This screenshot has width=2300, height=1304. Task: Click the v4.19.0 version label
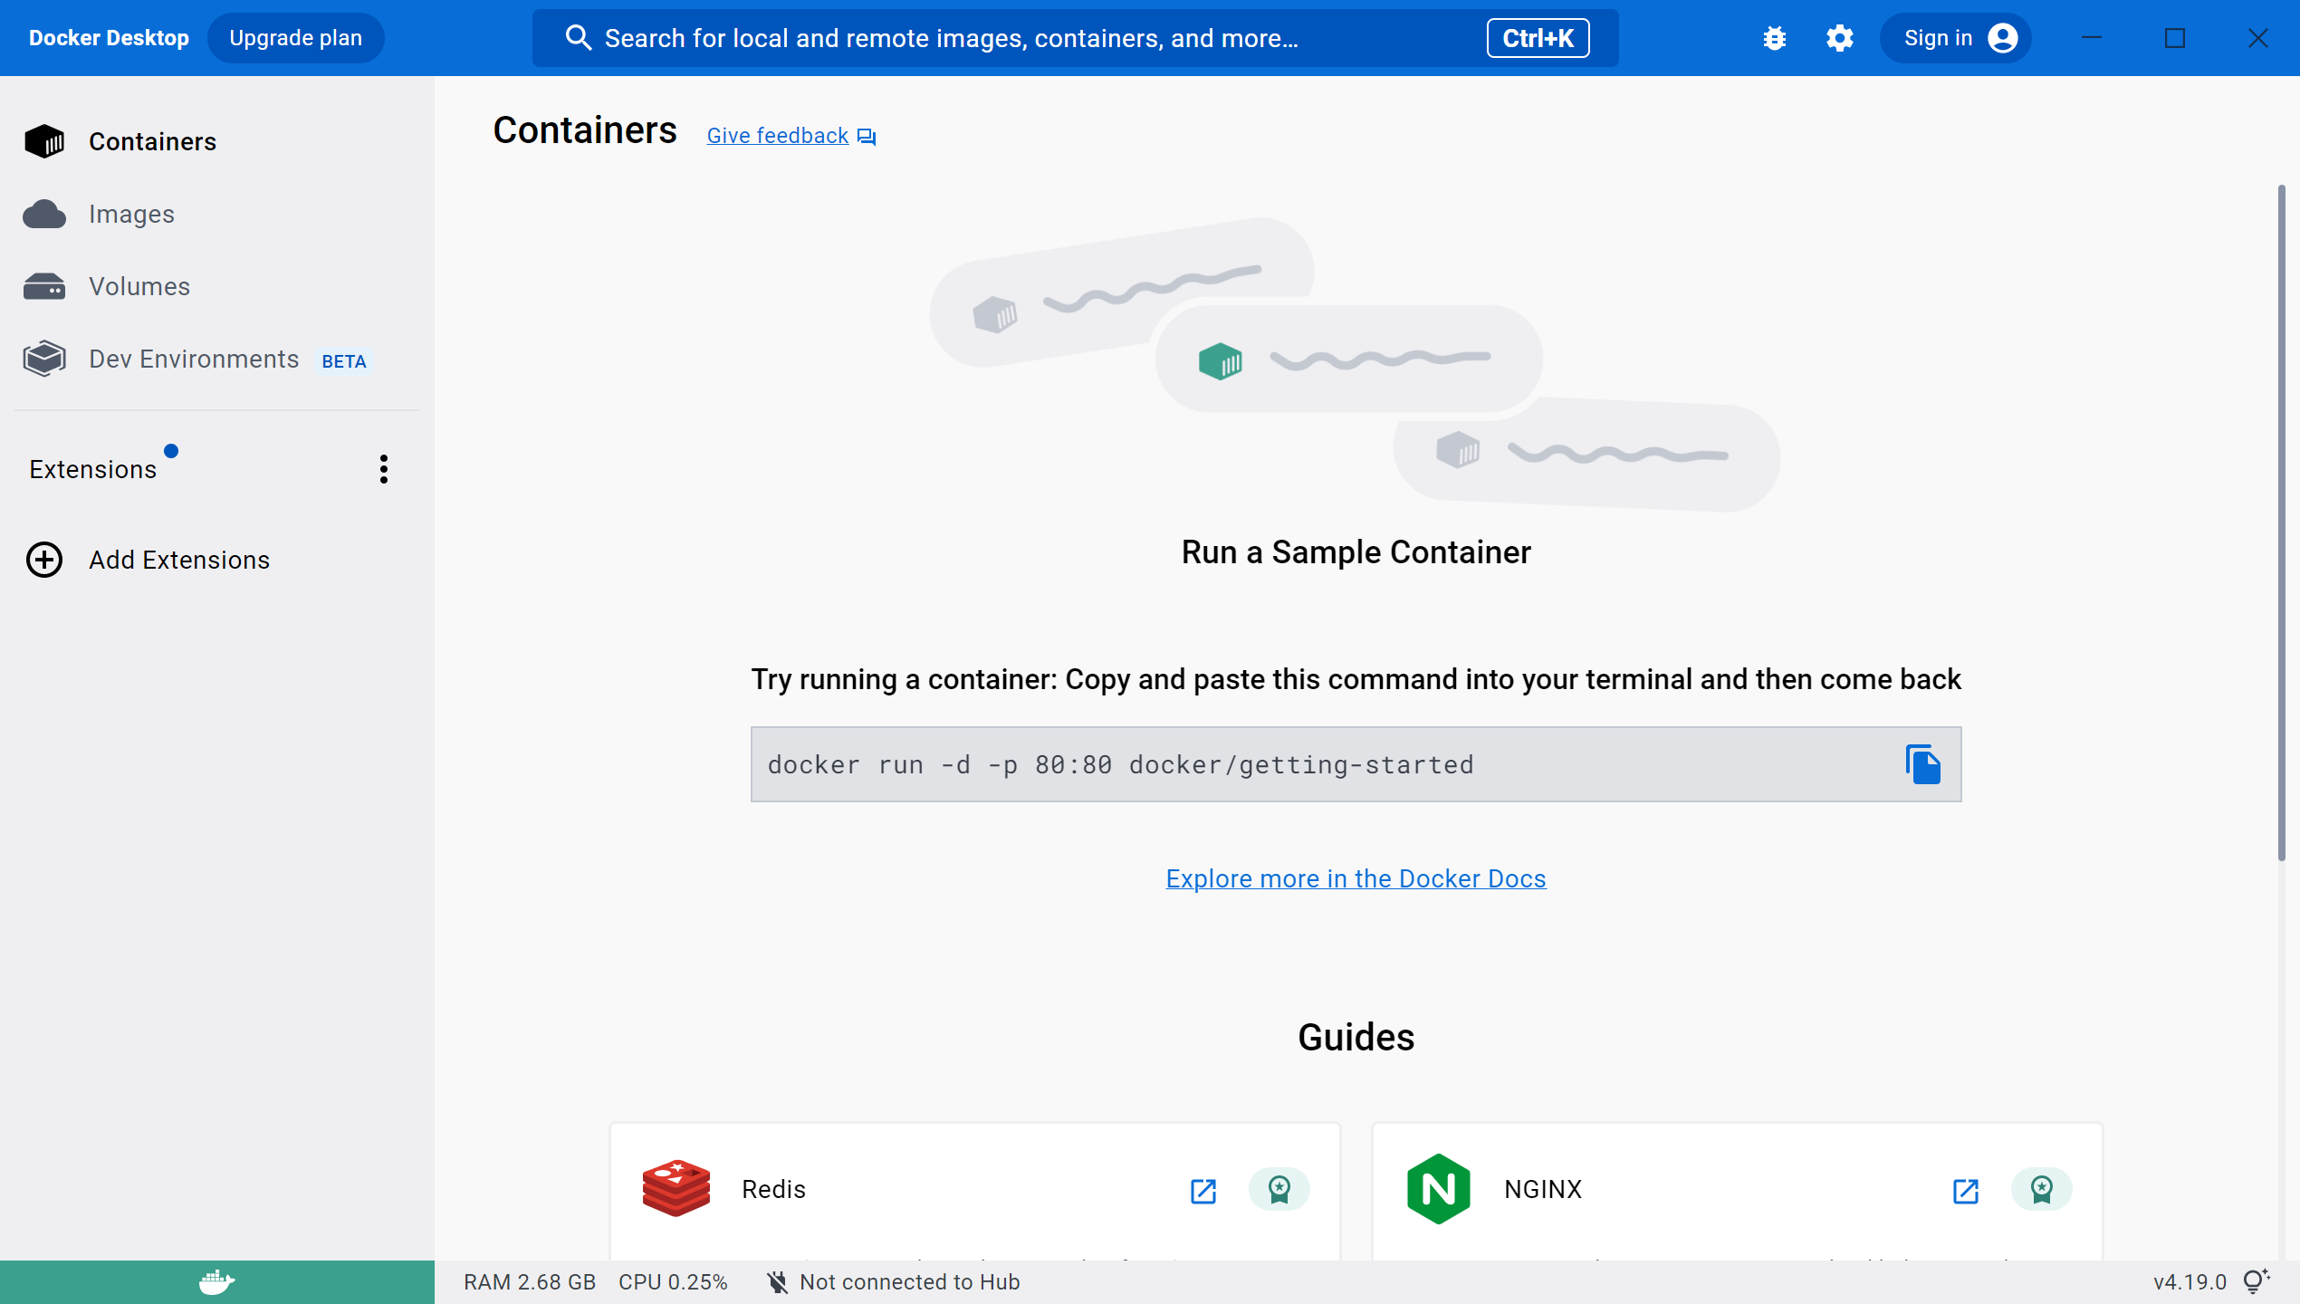point(2190,1282)
